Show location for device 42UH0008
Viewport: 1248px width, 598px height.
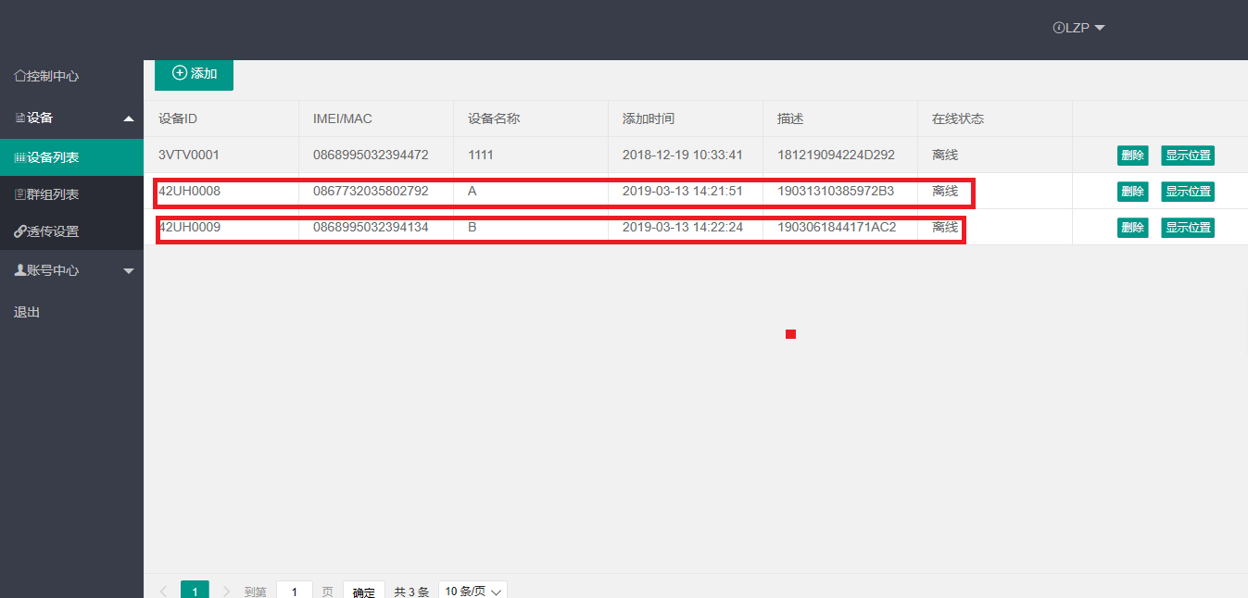click(x=1187, y=192)
